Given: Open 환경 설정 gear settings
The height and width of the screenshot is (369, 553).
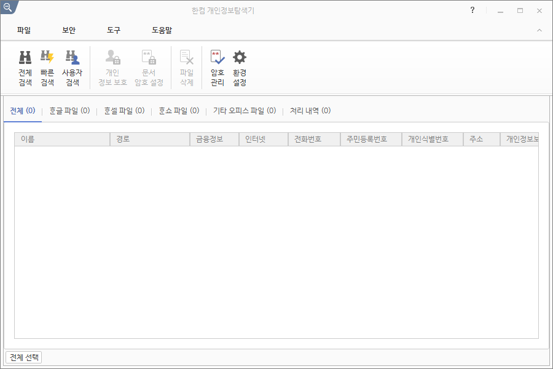Looking at the screenshot, I should (240, 68).
